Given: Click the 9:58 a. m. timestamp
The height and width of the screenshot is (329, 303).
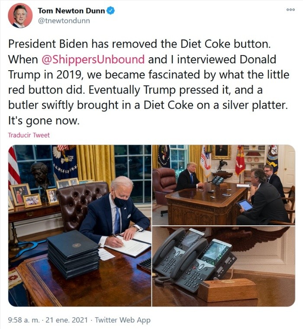Looking at the screenshot, I should click(x=24, y=320).
